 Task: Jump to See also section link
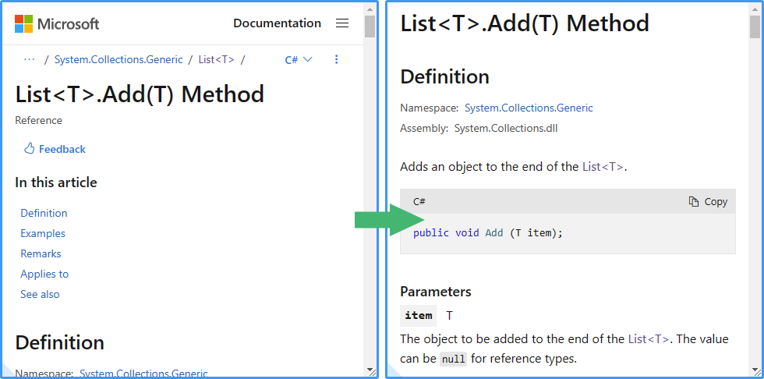click(x=40, y=294)
